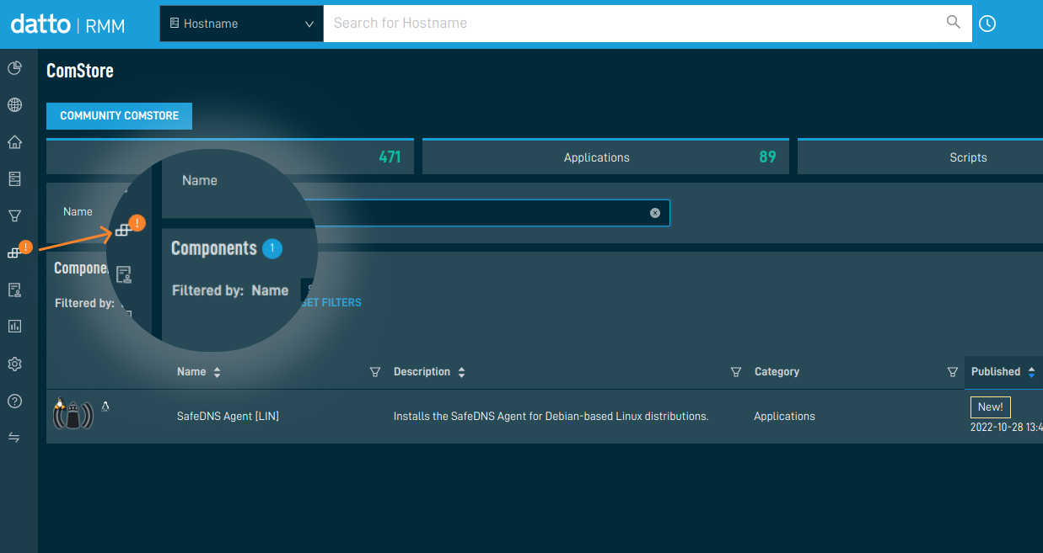Select the Applications category card
This screenshot has height=553, width=1043.
605,157
